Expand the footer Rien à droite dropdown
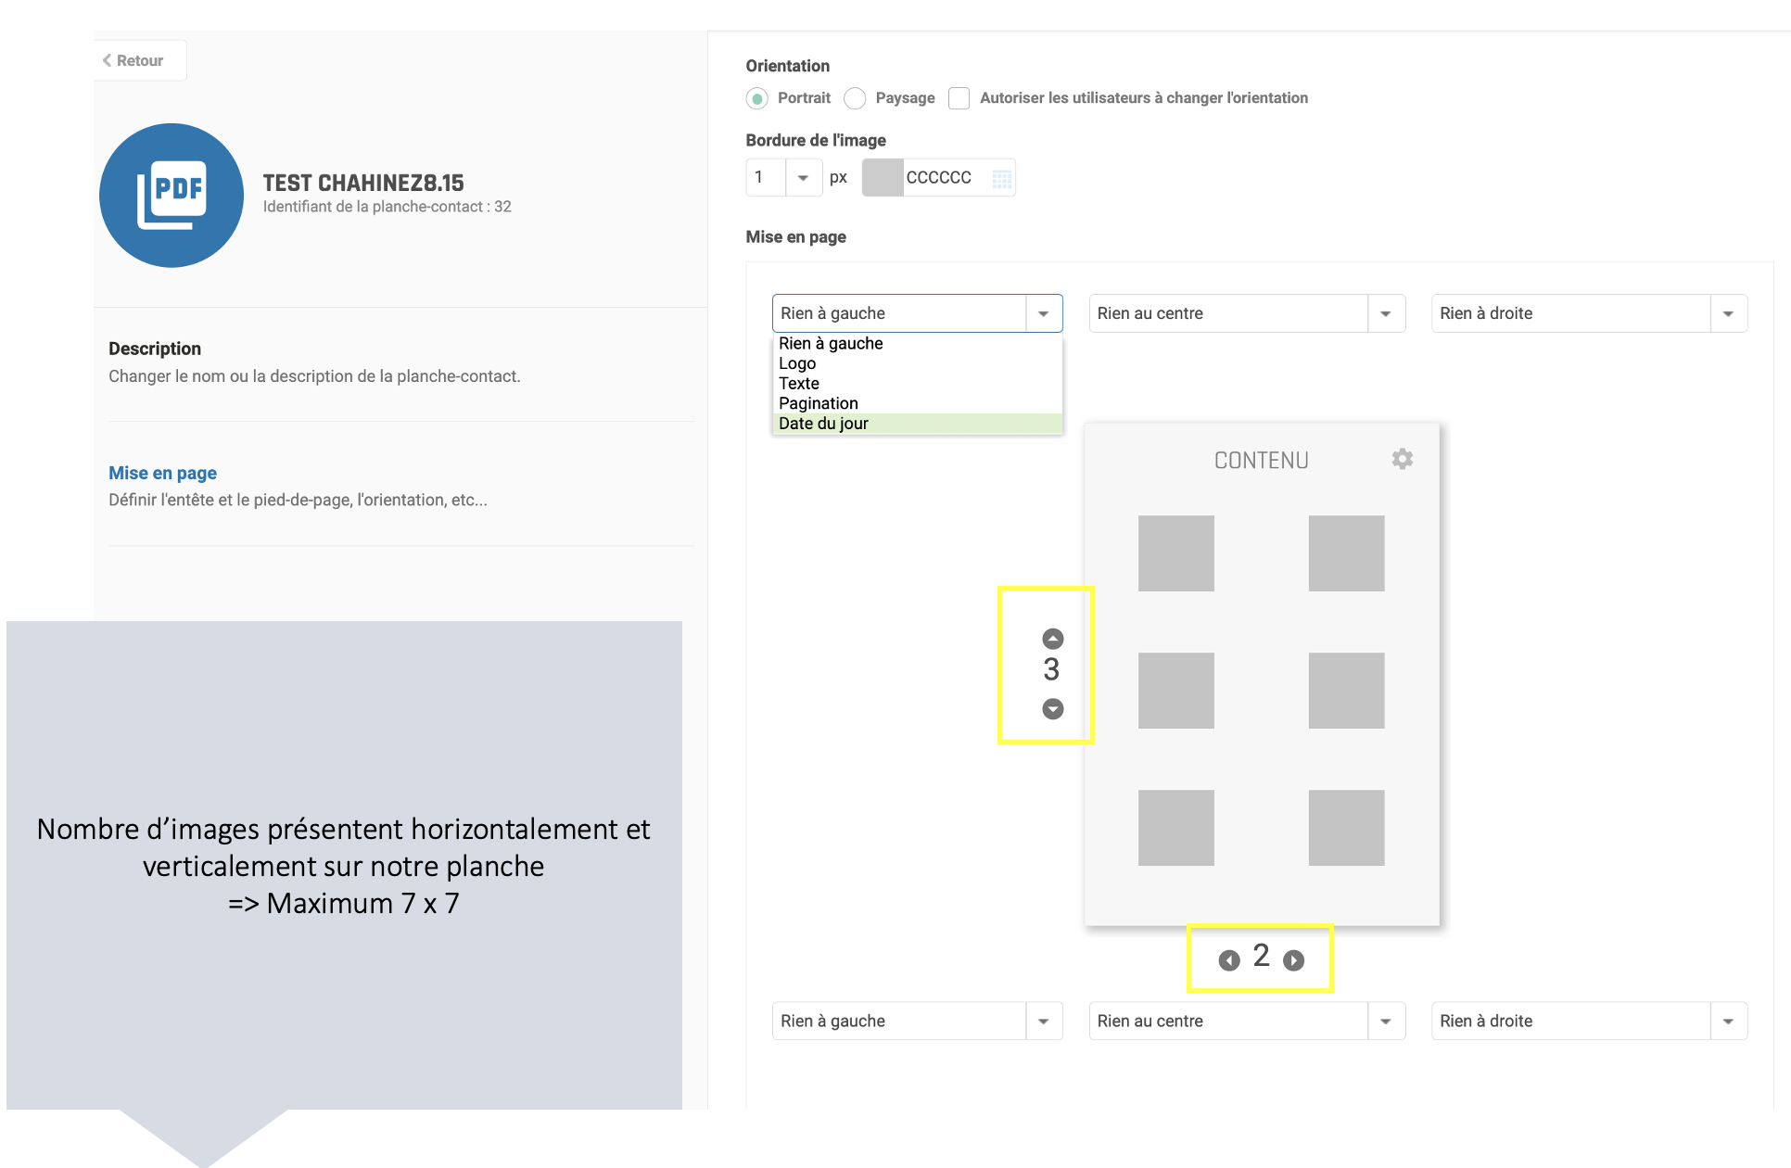The image size is (1791, 1168). (1727, 1021)
